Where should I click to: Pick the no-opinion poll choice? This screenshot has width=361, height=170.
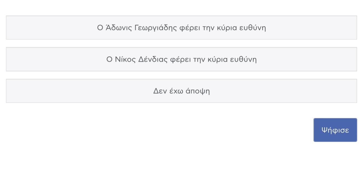click(x=181, y=91)
